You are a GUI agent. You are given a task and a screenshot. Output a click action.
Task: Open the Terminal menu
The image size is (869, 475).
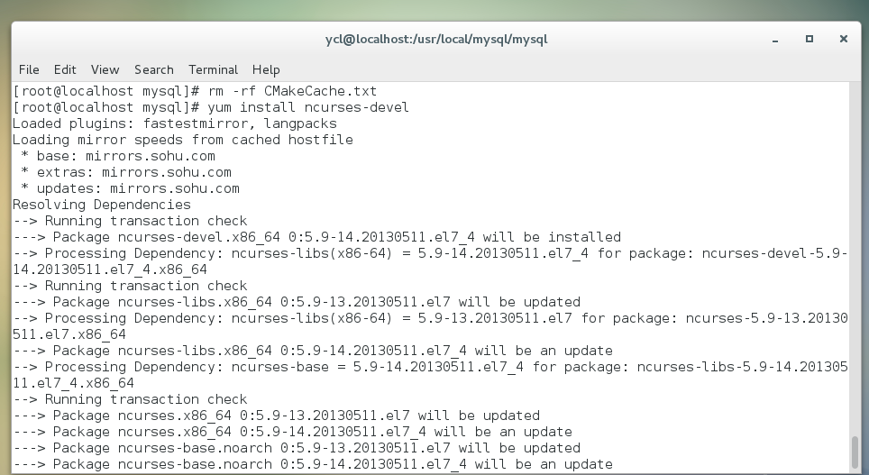(213, 69)
